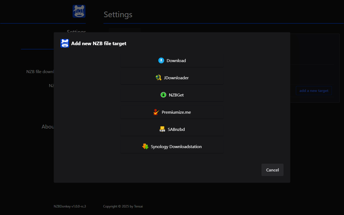Click the Premiumize.me checkmark icon
This screenshot has height=215, width=344.
coord(156,112)
